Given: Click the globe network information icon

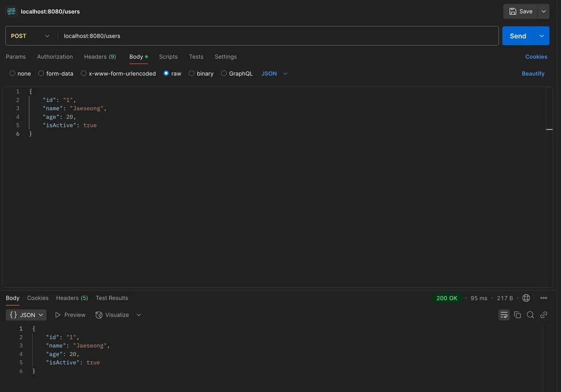Looking at the screenshot, I should point(526,298).
